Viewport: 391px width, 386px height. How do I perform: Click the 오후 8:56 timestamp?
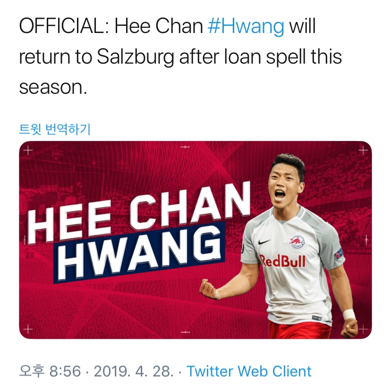click(x=50, y=371)
